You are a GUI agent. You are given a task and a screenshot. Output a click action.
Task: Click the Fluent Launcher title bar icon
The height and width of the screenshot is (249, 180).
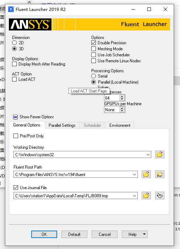(x=11, y=9)
